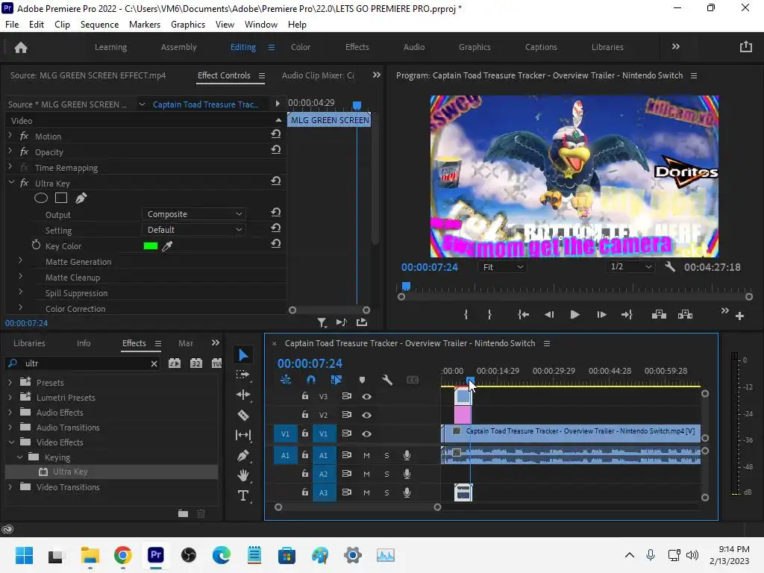Export frame from Effect Controls
The height and width of the screenshot is (573, 764).
click(x=362, y=322)
